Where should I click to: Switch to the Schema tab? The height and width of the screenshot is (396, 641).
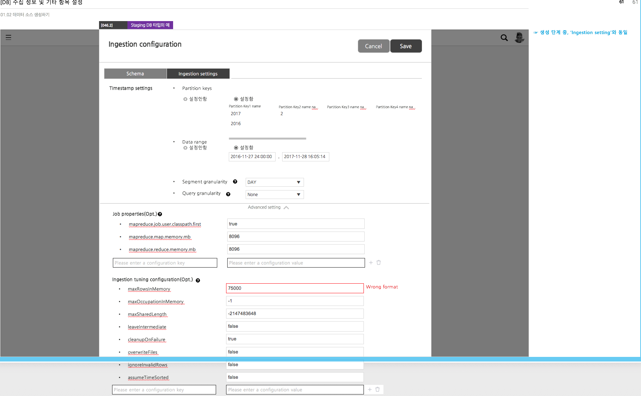tap(135, 74)
